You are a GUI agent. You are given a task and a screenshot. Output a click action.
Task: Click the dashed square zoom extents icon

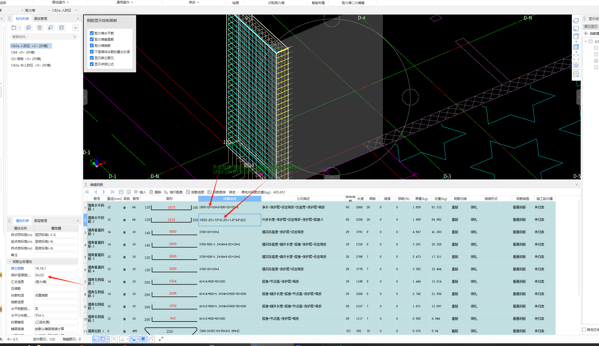576,57
